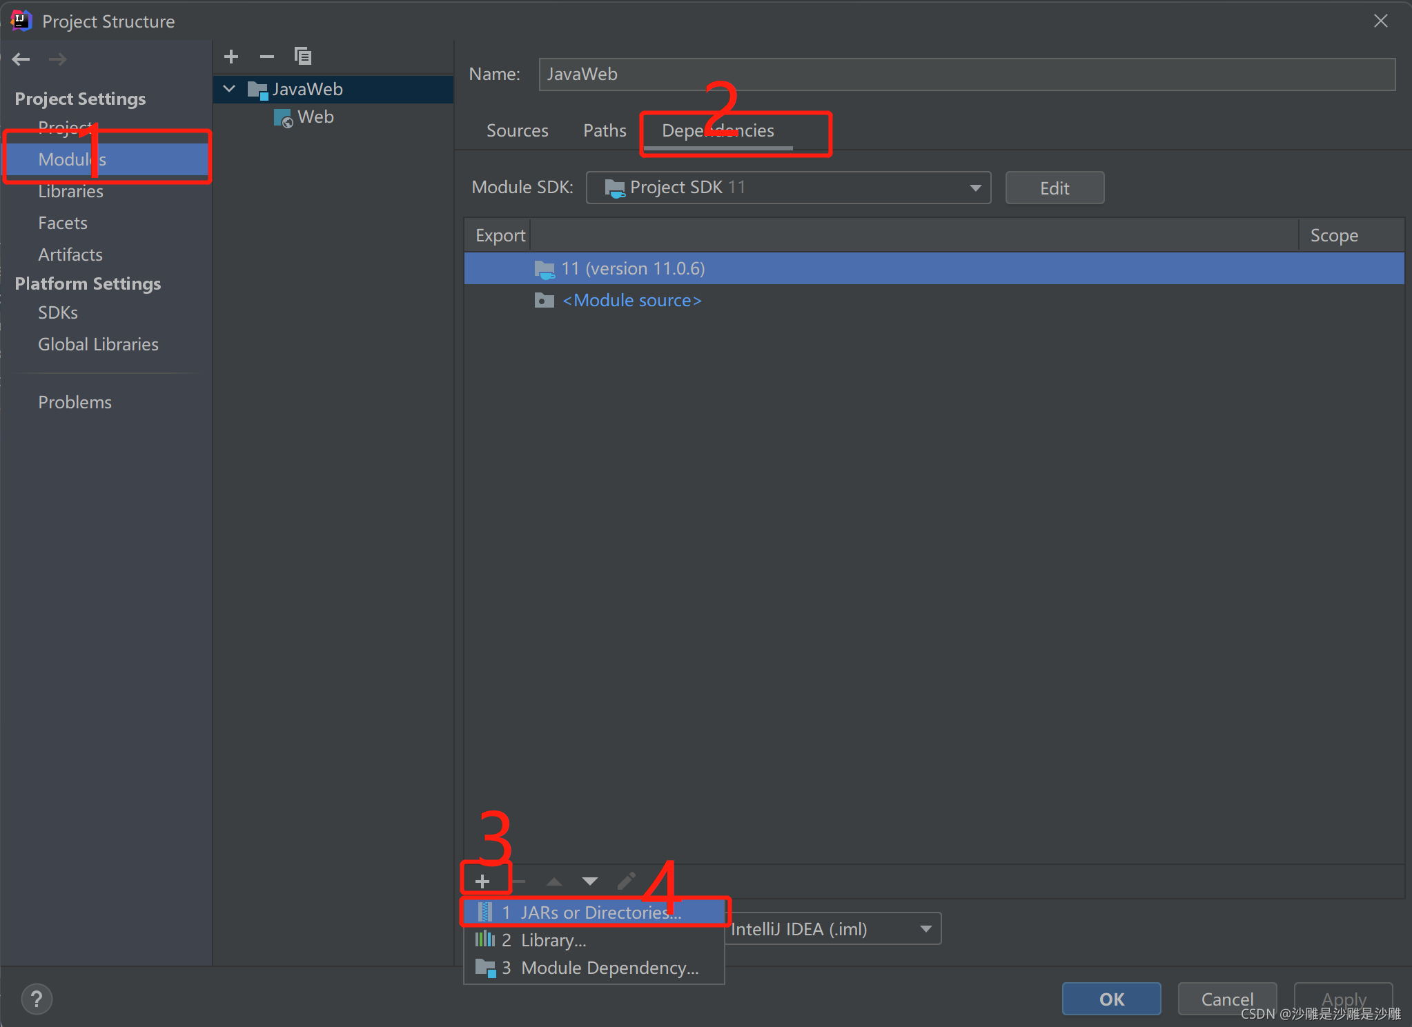Click the add module plus icon

point(231,57)
